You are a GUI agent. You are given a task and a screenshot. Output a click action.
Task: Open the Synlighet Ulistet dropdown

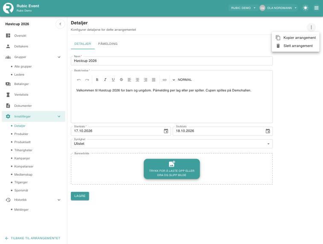coord(172,144)
